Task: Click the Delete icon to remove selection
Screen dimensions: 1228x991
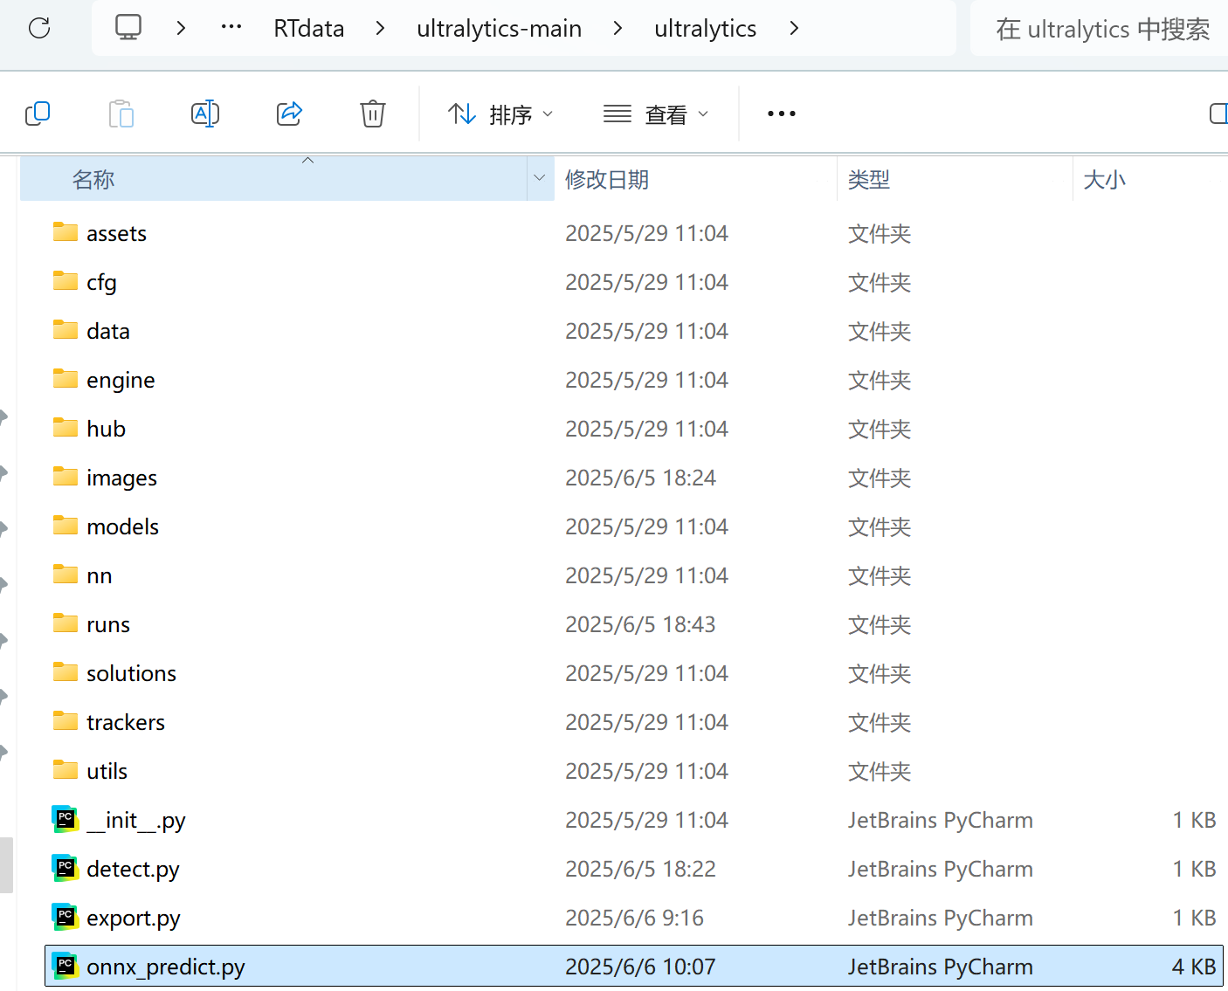Action: tap(373, 113)
